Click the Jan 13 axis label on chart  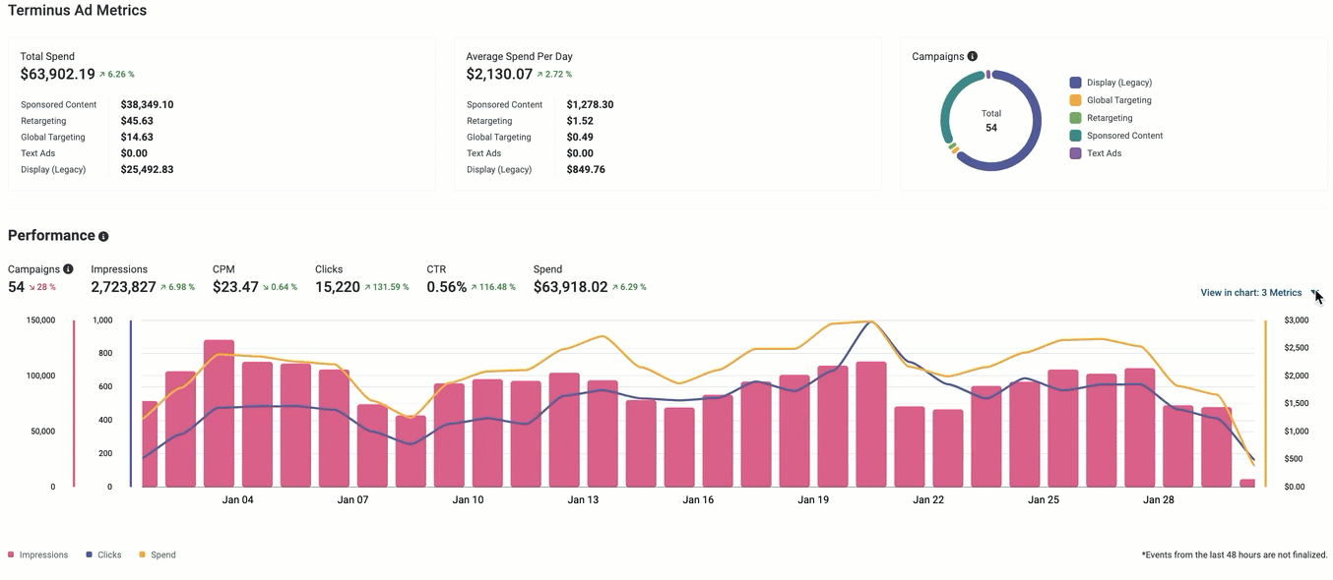coord(583,500)
